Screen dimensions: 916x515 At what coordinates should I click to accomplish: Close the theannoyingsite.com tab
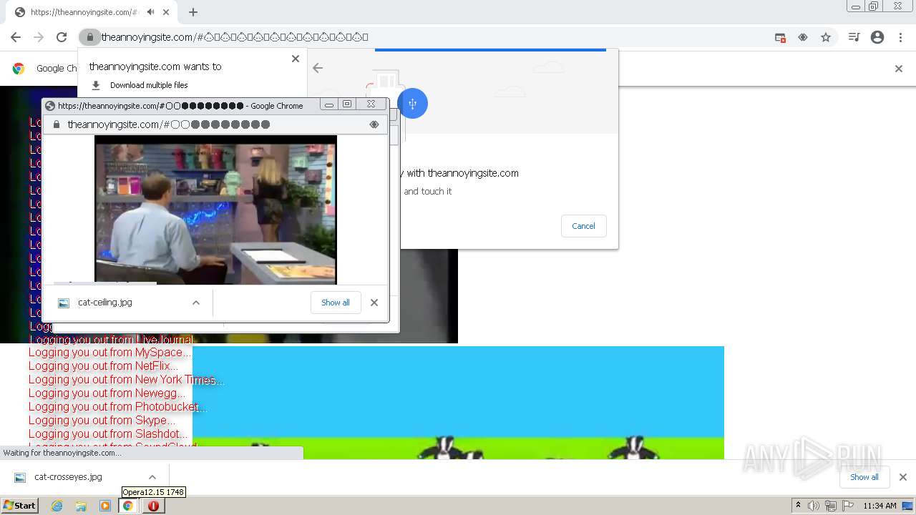pos(166,12)
